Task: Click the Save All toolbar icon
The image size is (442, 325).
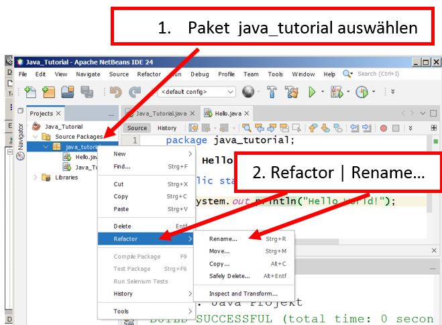Action: coord(87,92)
